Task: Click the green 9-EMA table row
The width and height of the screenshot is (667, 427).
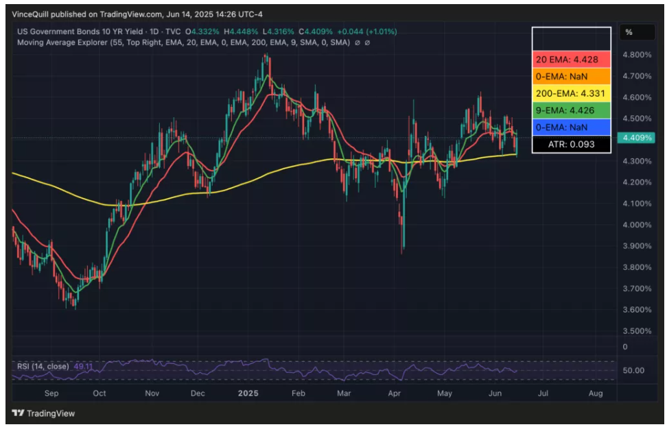Action: coord(571,110)
